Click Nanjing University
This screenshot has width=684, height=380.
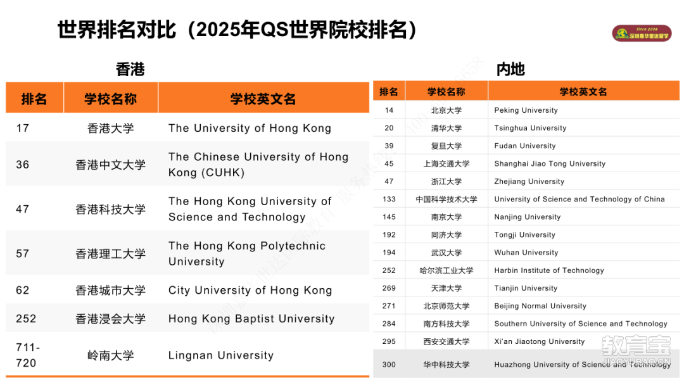(528, 217)
